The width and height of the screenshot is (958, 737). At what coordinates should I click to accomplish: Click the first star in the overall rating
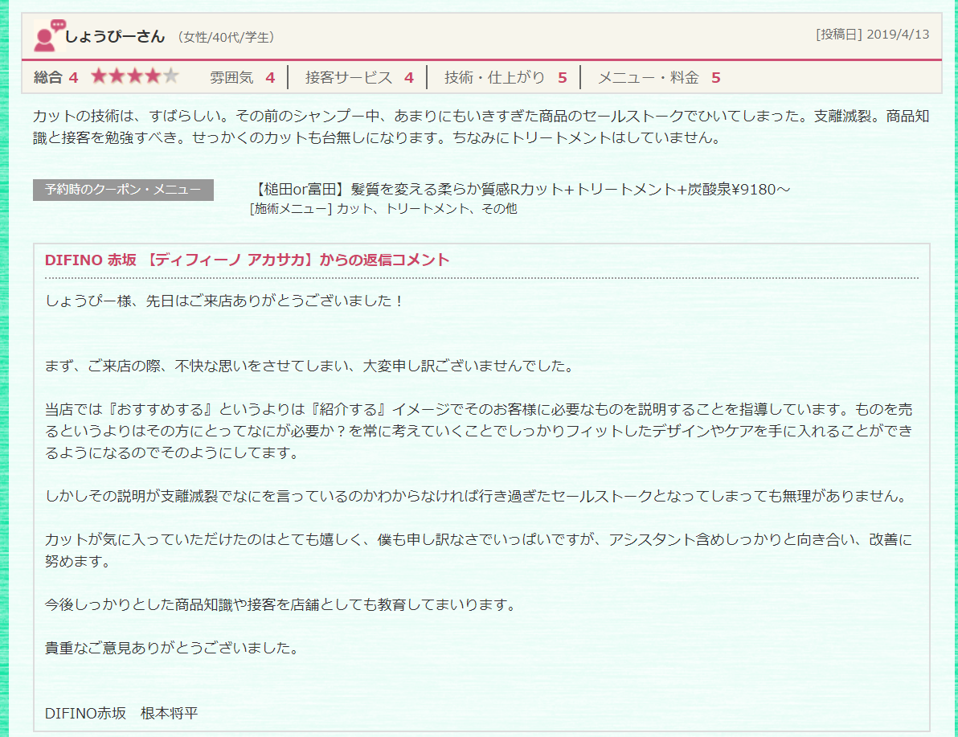[99, 77]
